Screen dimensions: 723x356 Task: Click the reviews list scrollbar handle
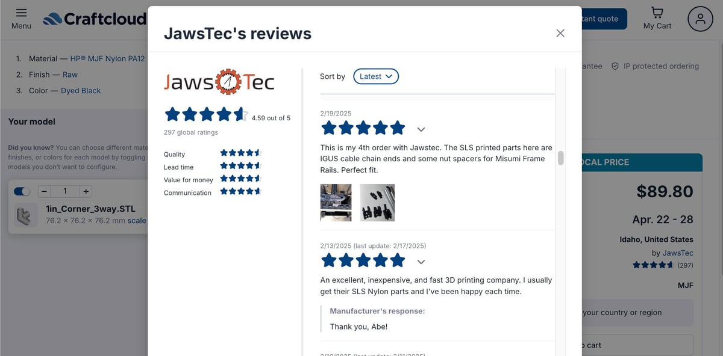[561, 158]
